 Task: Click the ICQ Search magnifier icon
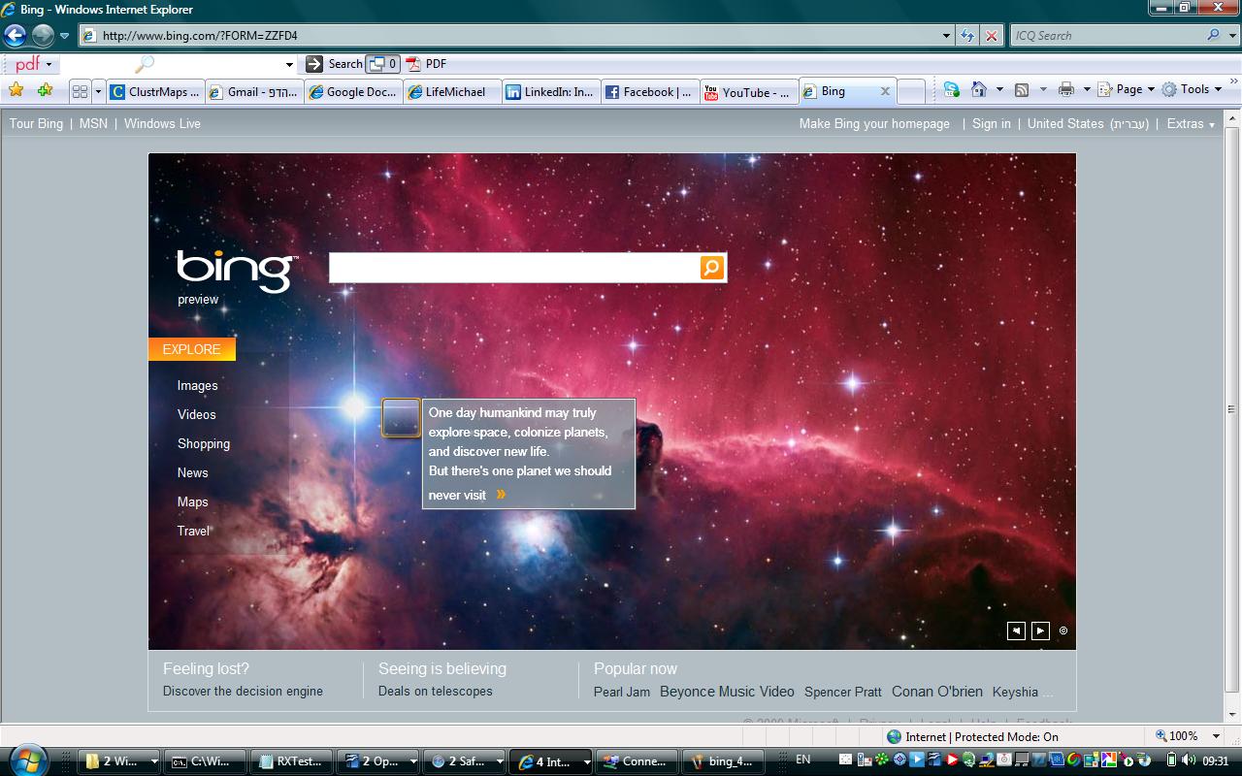1213,36
